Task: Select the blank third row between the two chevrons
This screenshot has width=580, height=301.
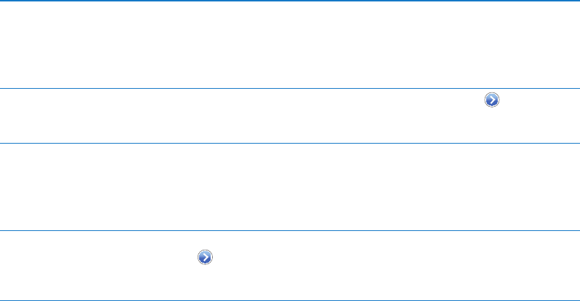Action: (290, 186)
